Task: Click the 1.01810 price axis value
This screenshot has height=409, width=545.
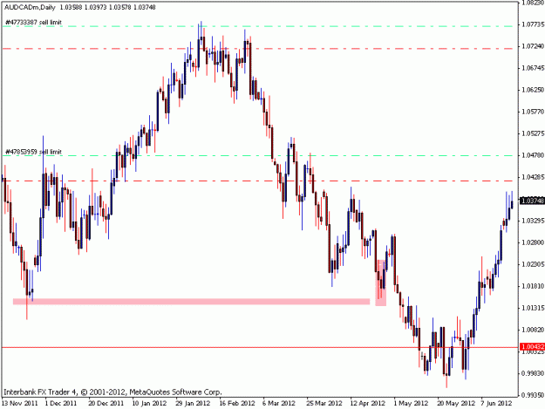Action: (533, 286)
